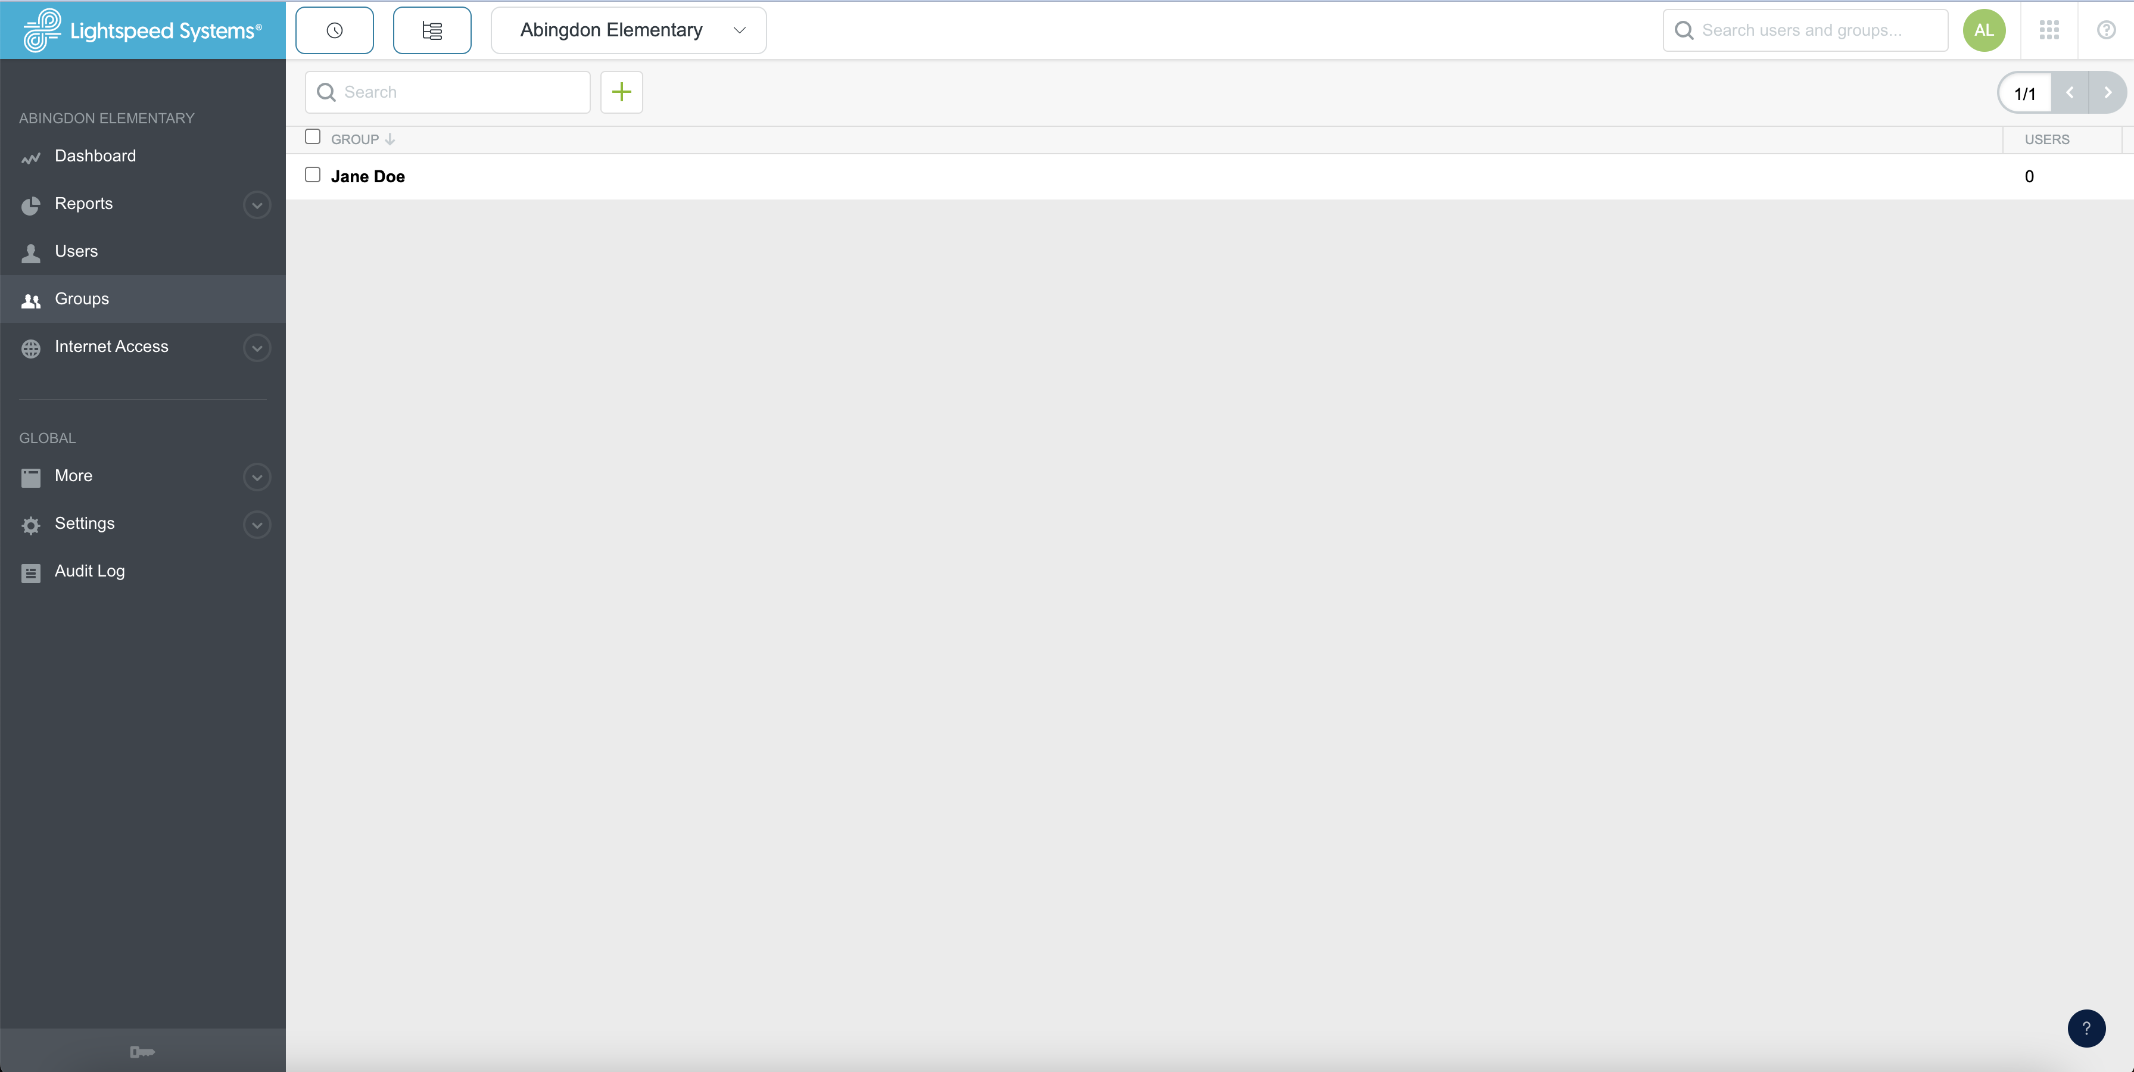Open the apps grid launcher
Viewport: 2134px width, 1072px height.
point(2049,30)
